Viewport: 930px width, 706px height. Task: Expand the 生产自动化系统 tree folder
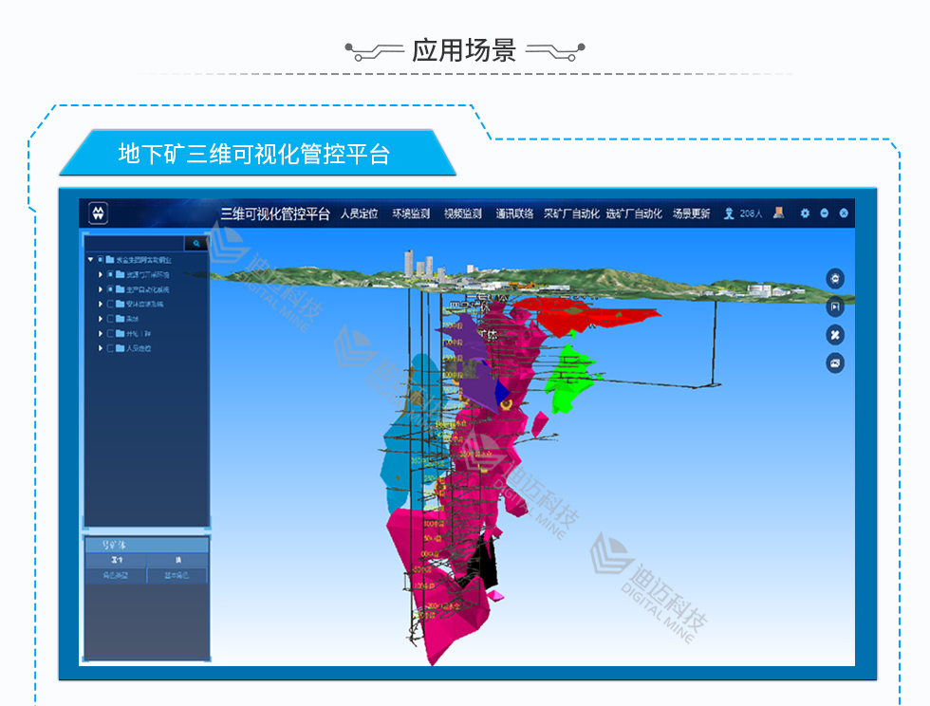(100, 289)
